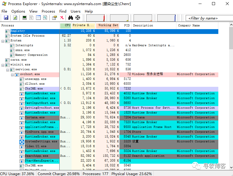Screen dimensions: 233x176
Task: Click the red Kill Process icon
Action: point(62,18)
